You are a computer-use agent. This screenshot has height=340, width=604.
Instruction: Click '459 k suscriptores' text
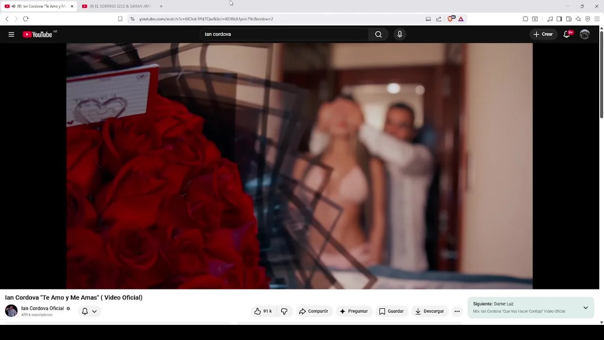pyautogui.click(x=37, y=315)
